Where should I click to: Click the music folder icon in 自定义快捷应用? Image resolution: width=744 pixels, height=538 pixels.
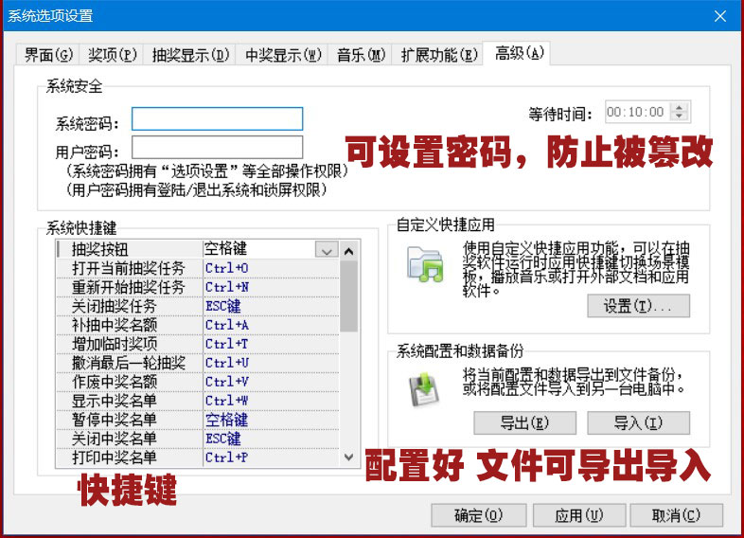(x=425, y=262)
